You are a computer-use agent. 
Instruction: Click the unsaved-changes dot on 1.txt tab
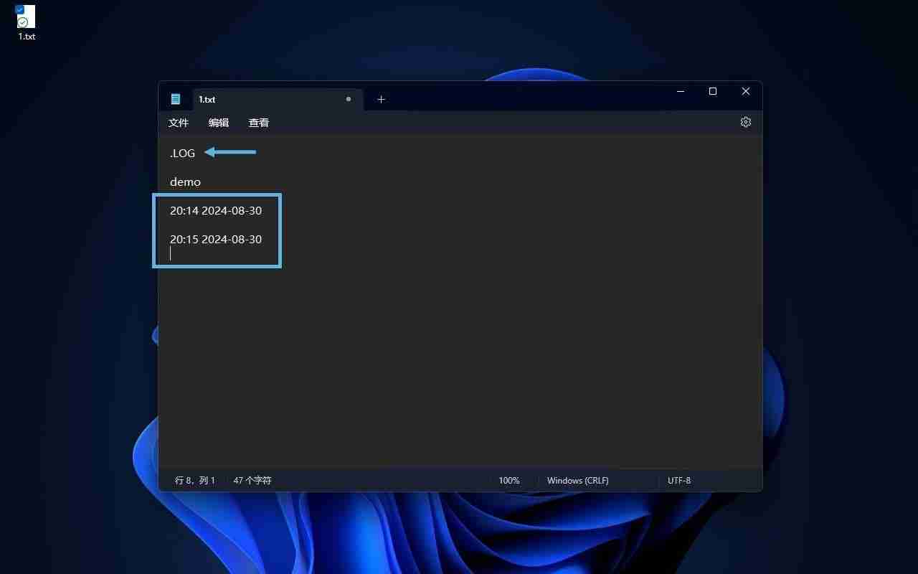click(x=348, y=99)
